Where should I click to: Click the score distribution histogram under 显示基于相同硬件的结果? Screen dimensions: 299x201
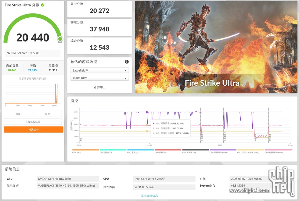(x=33, y=94)
